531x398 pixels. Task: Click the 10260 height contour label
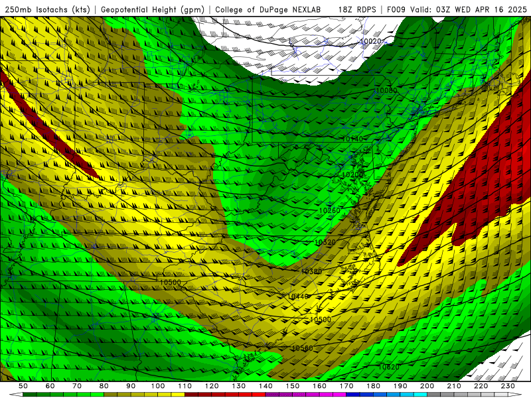pos(329,210)
